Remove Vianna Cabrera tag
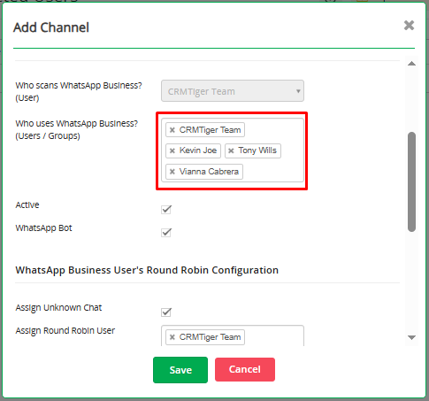This screenshot has height=401, width=429. (x=172, y=172)
